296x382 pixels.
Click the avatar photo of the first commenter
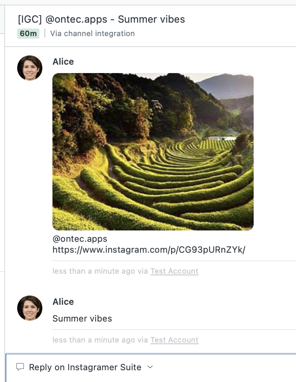[29, 68]
